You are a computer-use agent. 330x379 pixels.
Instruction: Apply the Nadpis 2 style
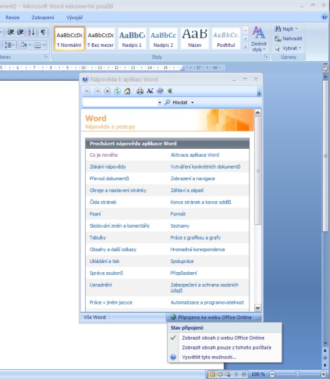pos(163,38)
